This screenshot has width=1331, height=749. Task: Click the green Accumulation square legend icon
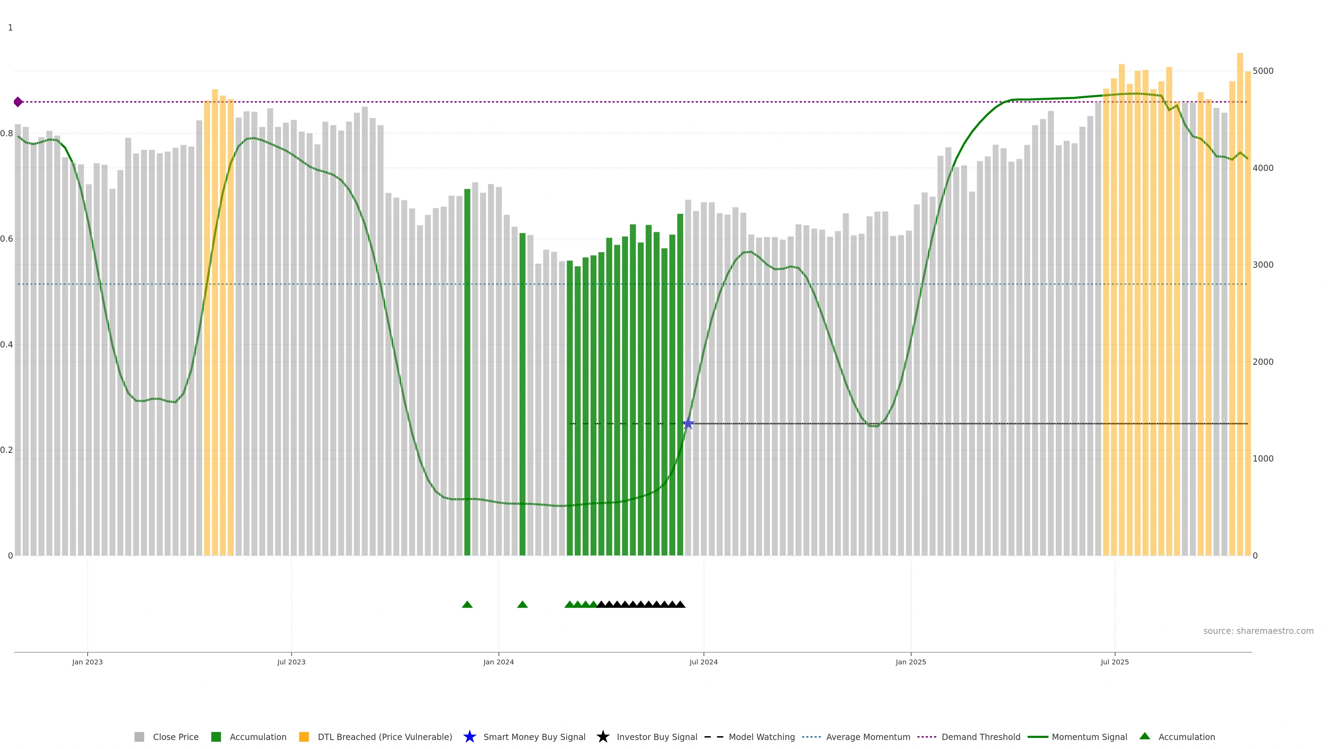(216, 737)
